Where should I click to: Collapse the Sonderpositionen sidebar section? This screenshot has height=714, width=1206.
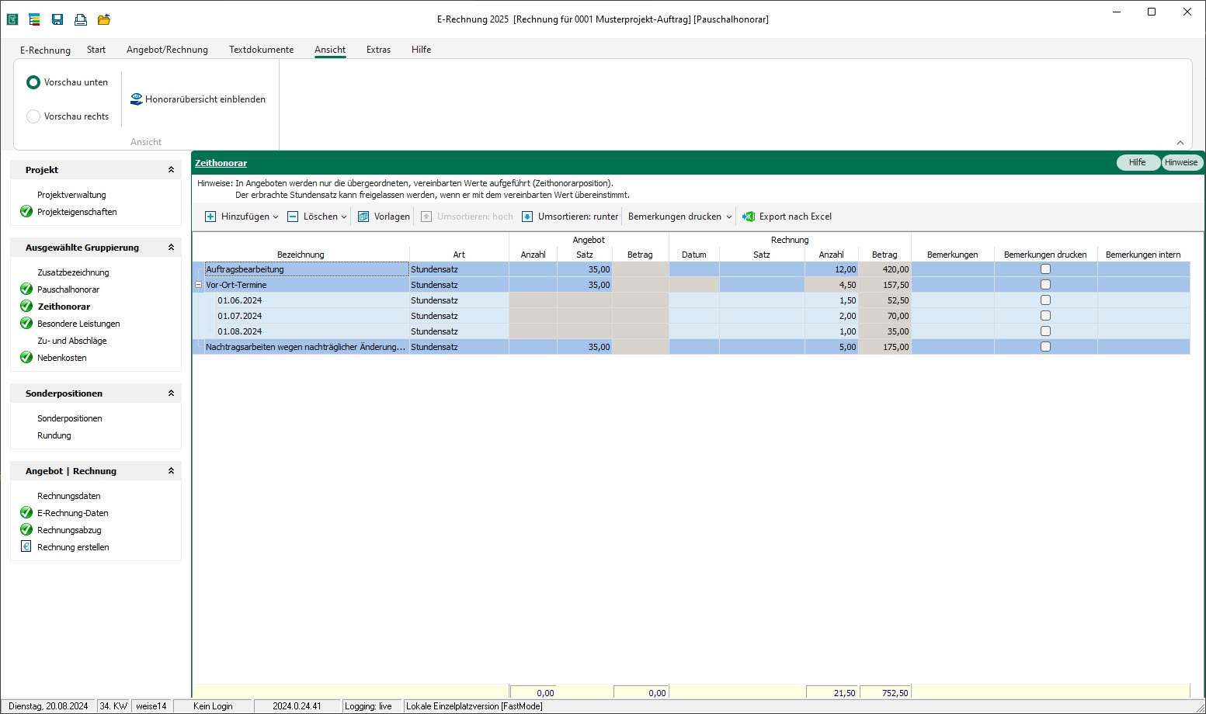171,393
